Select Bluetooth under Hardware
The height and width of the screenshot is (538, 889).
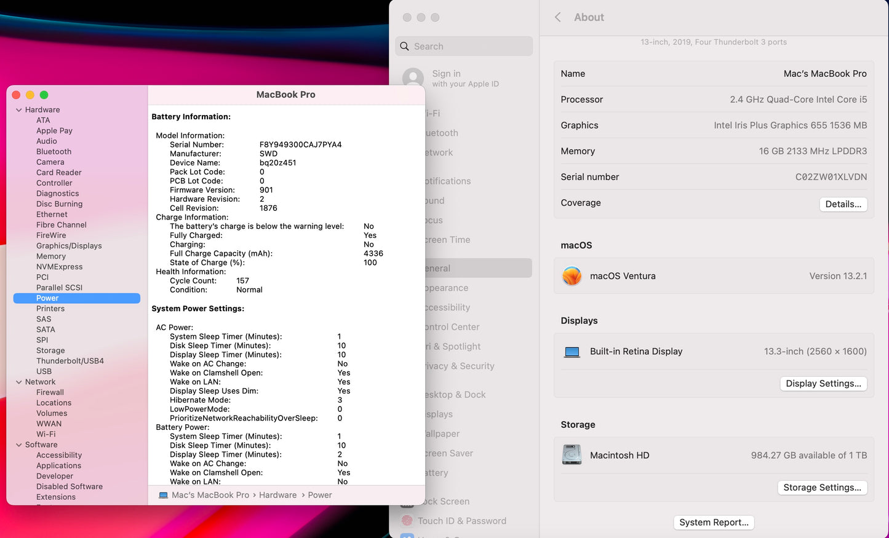54,151
